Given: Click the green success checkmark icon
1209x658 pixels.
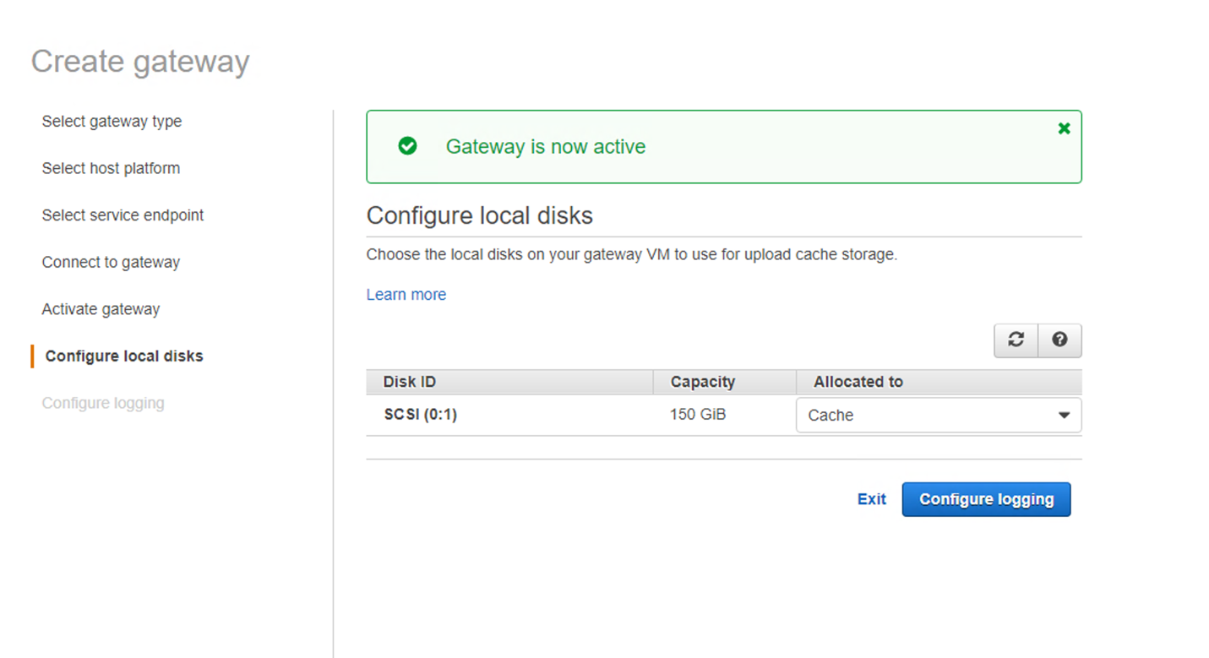Looking at the screenshot, I should (408, 145).
